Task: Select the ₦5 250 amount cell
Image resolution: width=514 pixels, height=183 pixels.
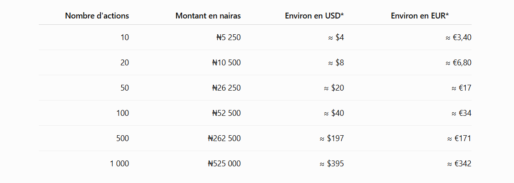Action: click(229, 37)
